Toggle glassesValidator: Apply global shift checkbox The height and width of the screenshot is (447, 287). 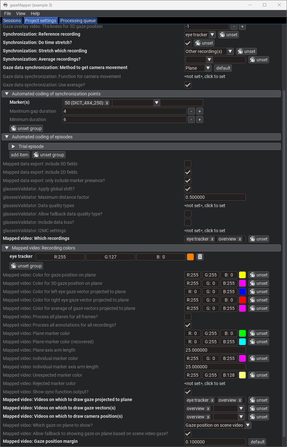[x=188, y=189]
